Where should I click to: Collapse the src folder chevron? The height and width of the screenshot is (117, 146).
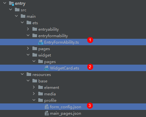[10, 9]
